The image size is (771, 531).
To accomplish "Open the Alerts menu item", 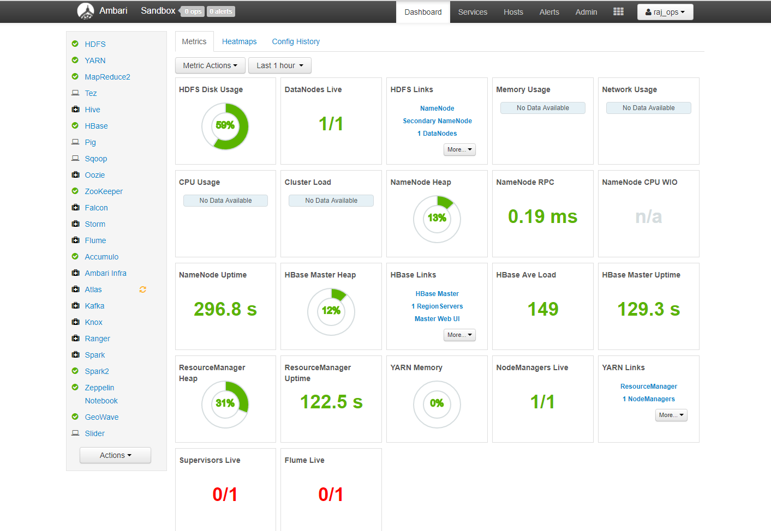I will coord(549,12).
